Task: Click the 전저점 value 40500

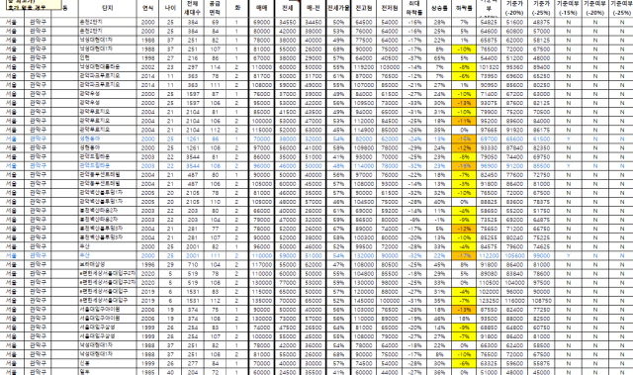Action: point(389,58)
